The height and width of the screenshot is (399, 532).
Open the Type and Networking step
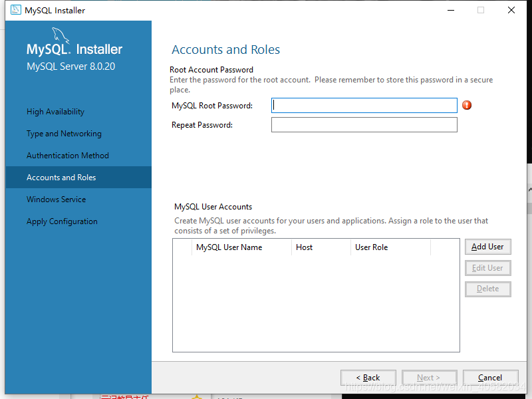[x=78, y=134]
